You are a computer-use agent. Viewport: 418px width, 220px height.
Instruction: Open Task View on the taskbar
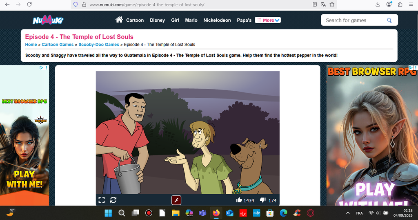[x=136, y=213]
